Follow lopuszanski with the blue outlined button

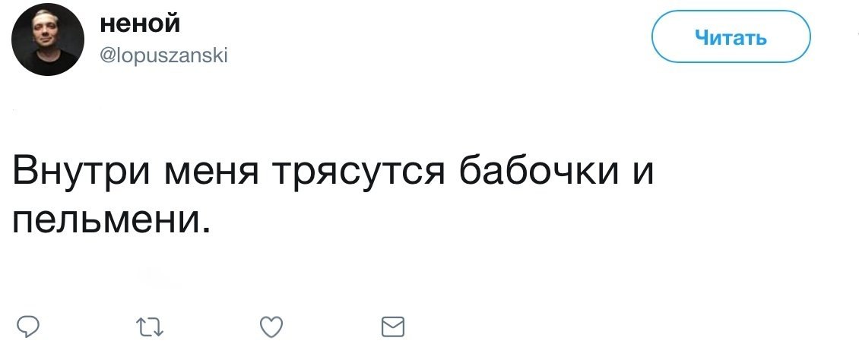tap(731, 37)
